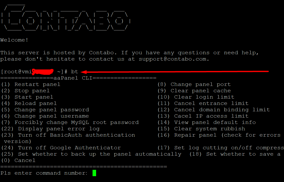Select the "(1) Restart panel" entry
The height and width of the screenshot is (182, 284).
coord(31,84)
